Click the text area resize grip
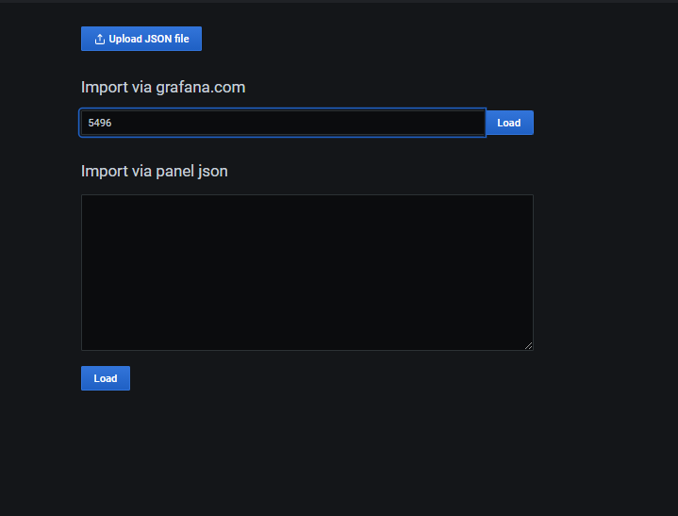This screenshot has height=516, width=678. (528, 345)
